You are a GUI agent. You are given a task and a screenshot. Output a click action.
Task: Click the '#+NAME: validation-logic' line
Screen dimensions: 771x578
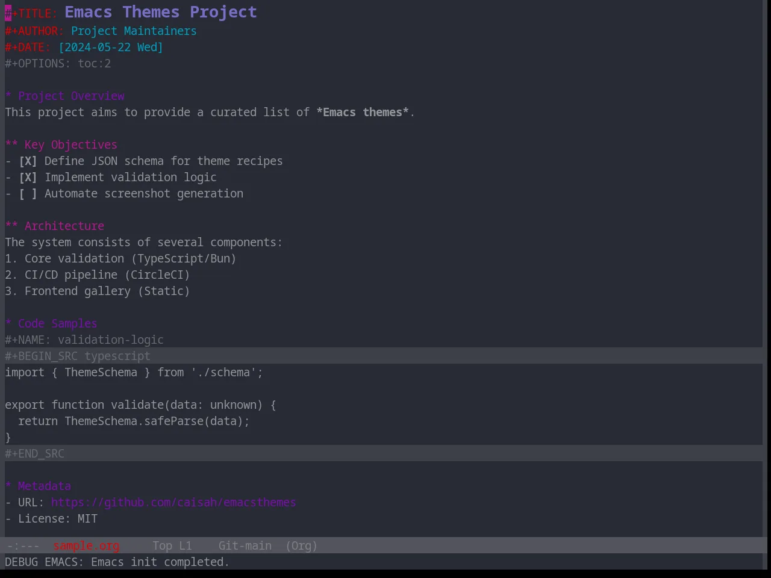[x=84, y=340]
